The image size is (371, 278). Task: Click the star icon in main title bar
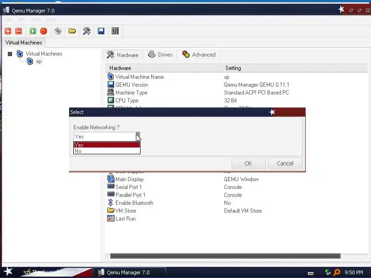tap(341, 9)
